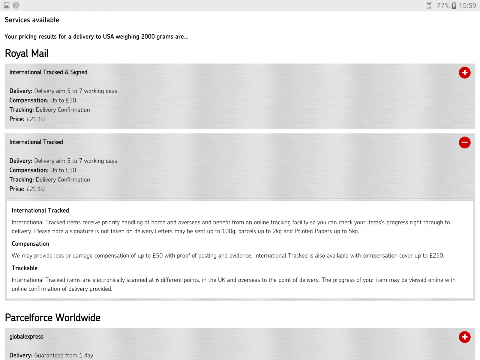
Task: Tap the Parcelforce Worldwide heading
Action: click(x=52, y=318)
